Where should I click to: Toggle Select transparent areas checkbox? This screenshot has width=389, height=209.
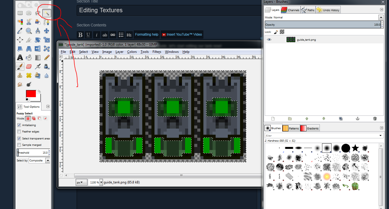point(19,138)
